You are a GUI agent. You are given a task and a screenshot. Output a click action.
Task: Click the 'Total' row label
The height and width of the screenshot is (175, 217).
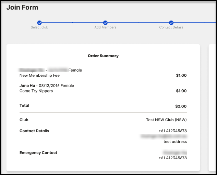click(x=24, y=106)
